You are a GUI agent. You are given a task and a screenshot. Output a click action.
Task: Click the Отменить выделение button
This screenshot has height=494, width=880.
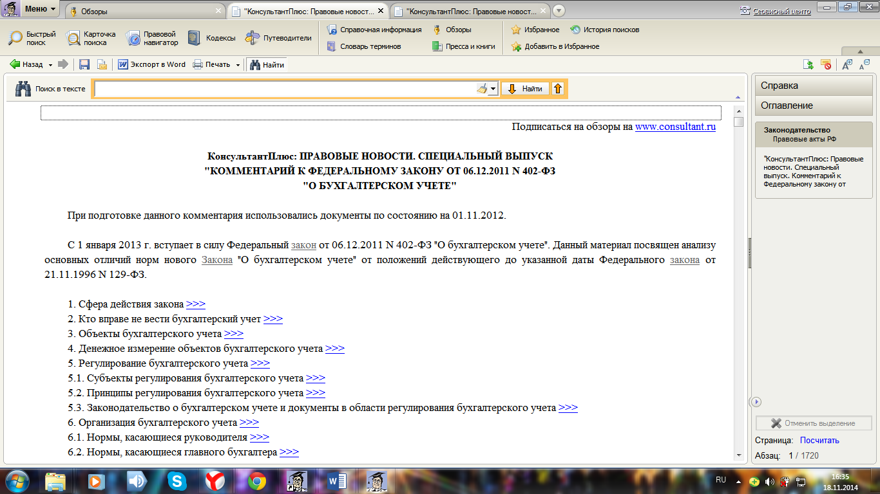coord(814,423)
